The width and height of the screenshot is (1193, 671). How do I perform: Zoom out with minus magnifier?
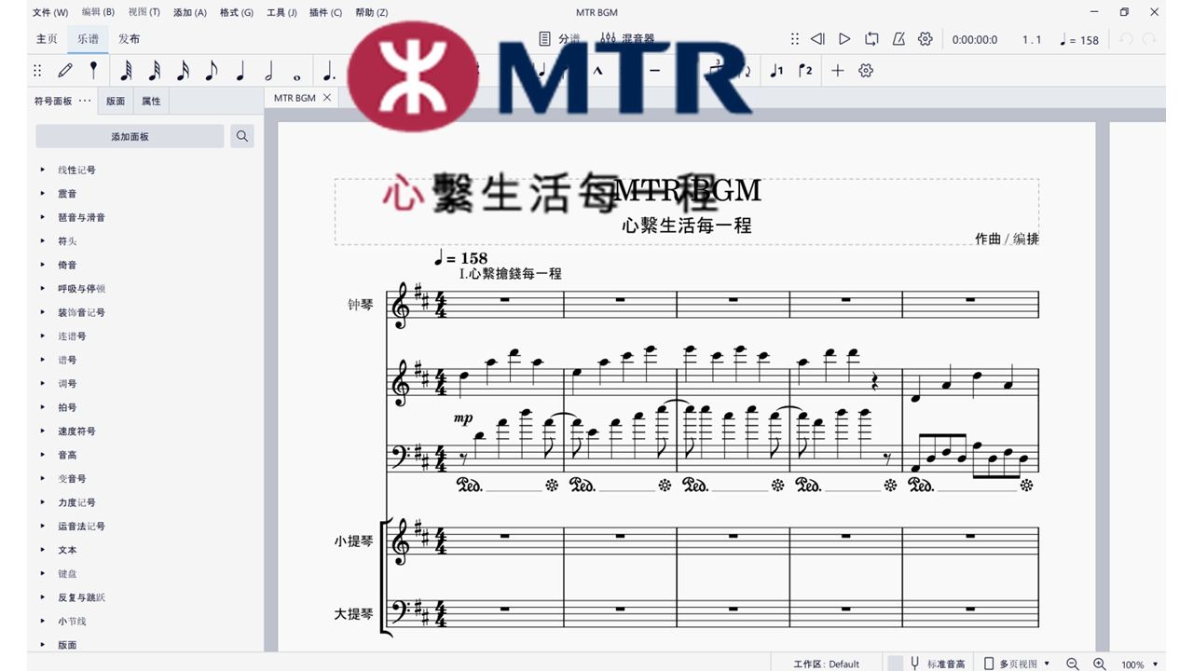coord(1073,664)
